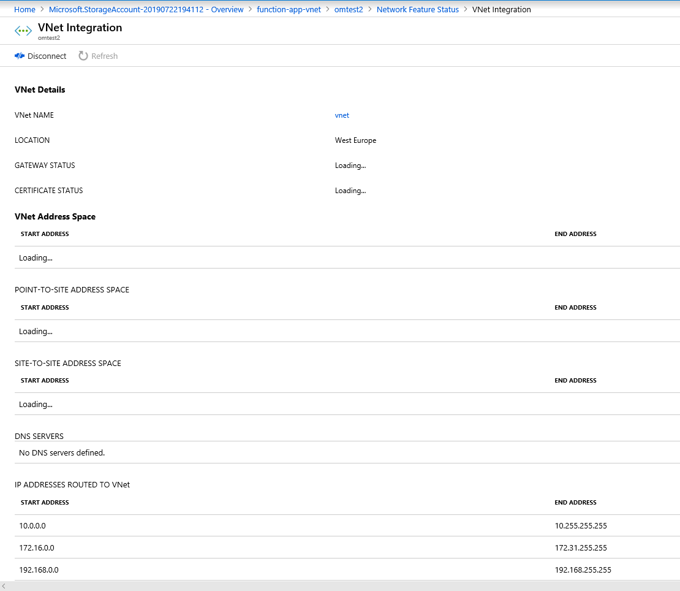Open the function-app-vnet breadcrumb
The width and height of the screenshot is (680, 591).
(x=289, y=9)
